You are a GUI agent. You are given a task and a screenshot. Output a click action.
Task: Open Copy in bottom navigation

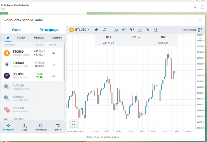[x=25, y=127]
